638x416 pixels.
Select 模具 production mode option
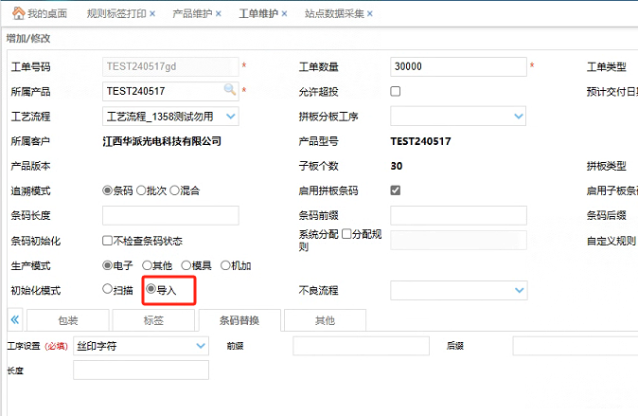pyautogui.click(x=186, y=265)
